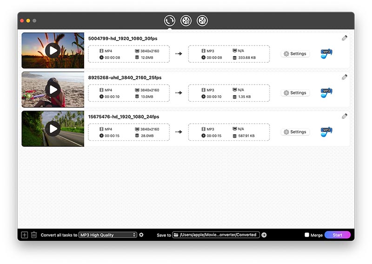Click MP3 format icon for 15675476-hd_1920_1080_24fps
Screen dimensions: 372x264
click(x=326, y=132)
